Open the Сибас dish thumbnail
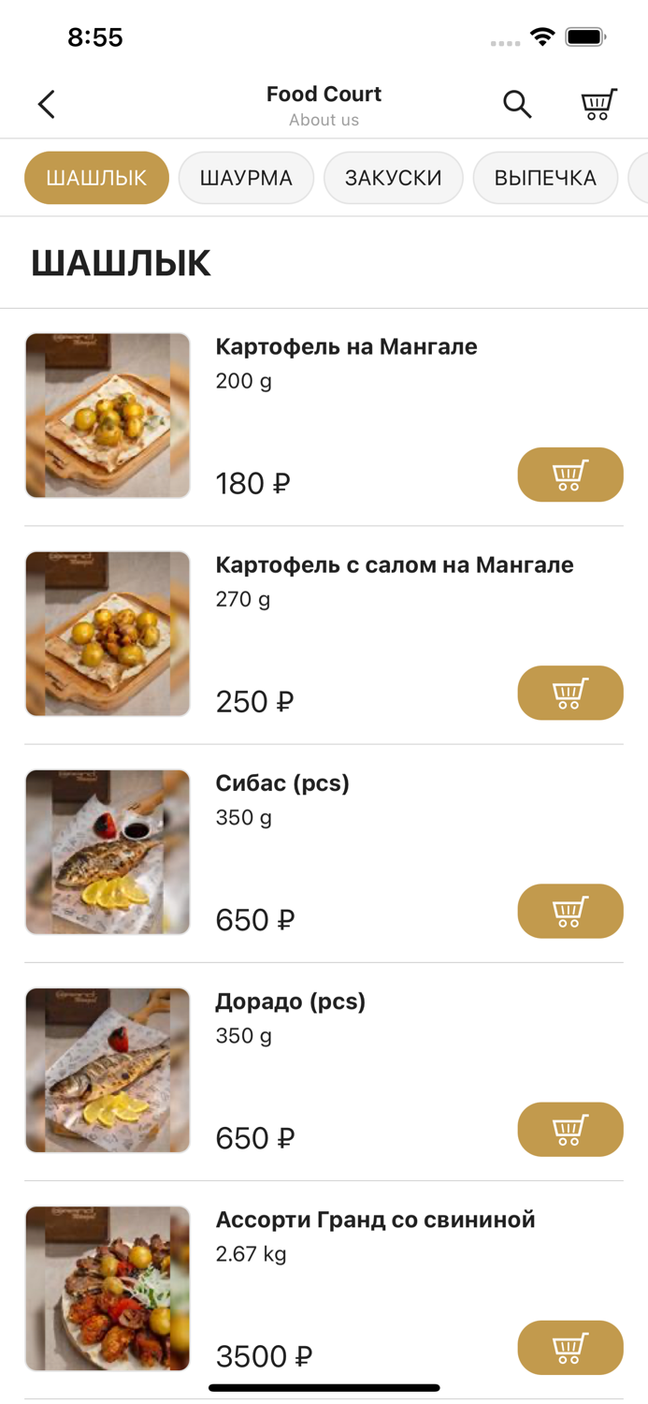648x1404 pixels. pos(107,852)
